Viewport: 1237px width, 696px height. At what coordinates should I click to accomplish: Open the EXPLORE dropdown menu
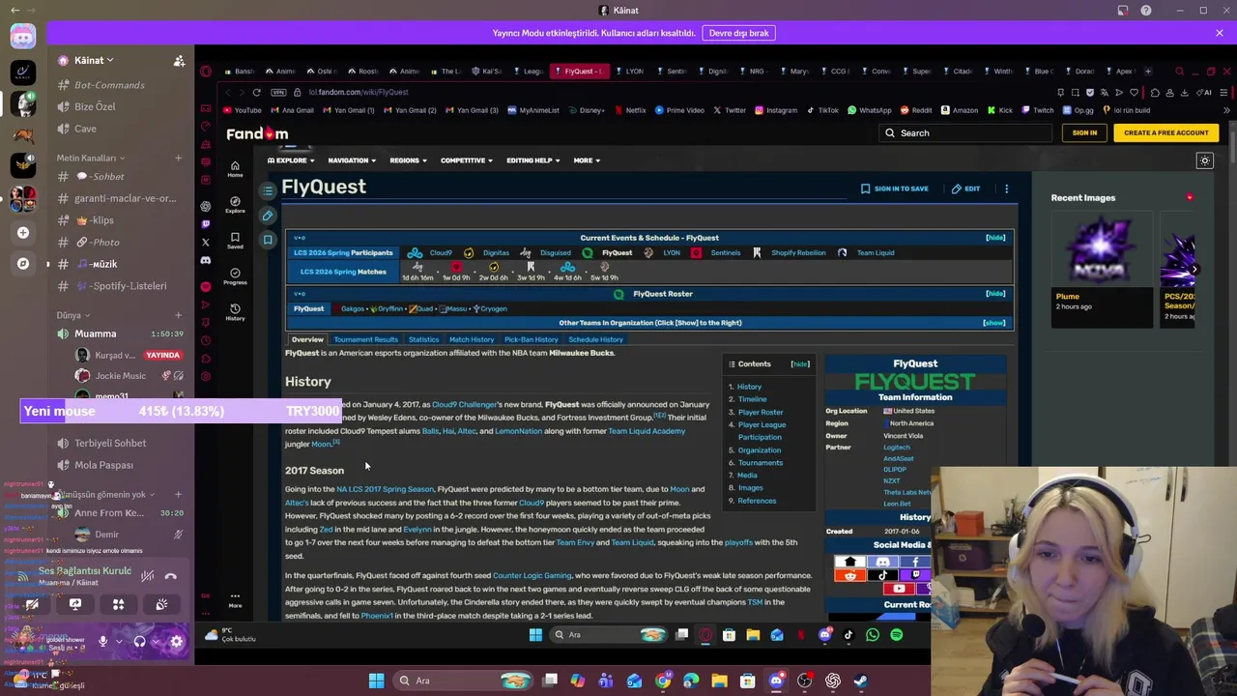[291, 160]
